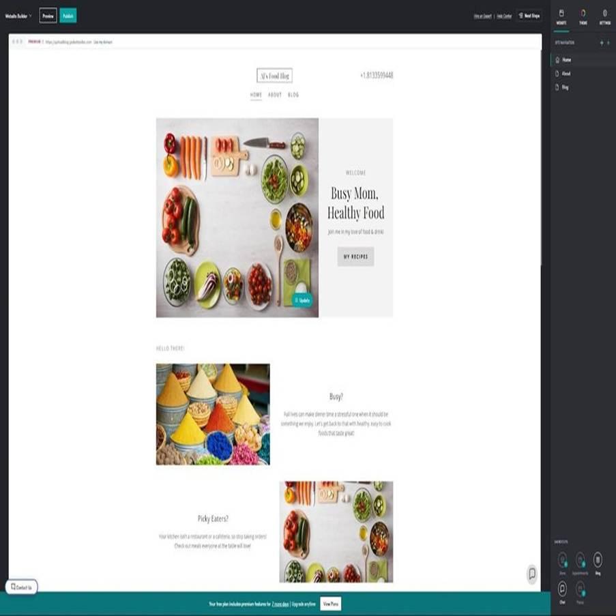Open the About page in site navigation
Image resolution: width=616 pixels, height=616 pixels.
tap(566, 74)
